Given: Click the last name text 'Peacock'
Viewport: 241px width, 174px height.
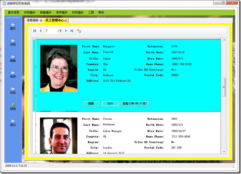Looking at the screenshot, I should click(x=108, y=52).
